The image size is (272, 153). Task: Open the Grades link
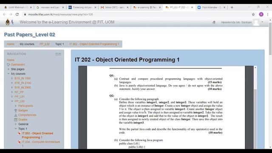[23, 119]
